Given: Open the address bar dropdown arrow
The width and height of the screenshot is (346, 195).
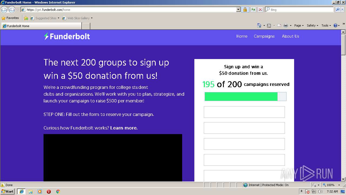Looking at the screenshot, I should point(238,9).
